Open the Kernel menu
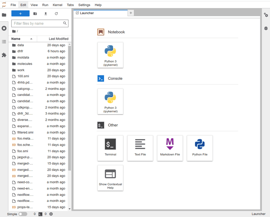Screen dimensions: 270x217 coord(58,5)
